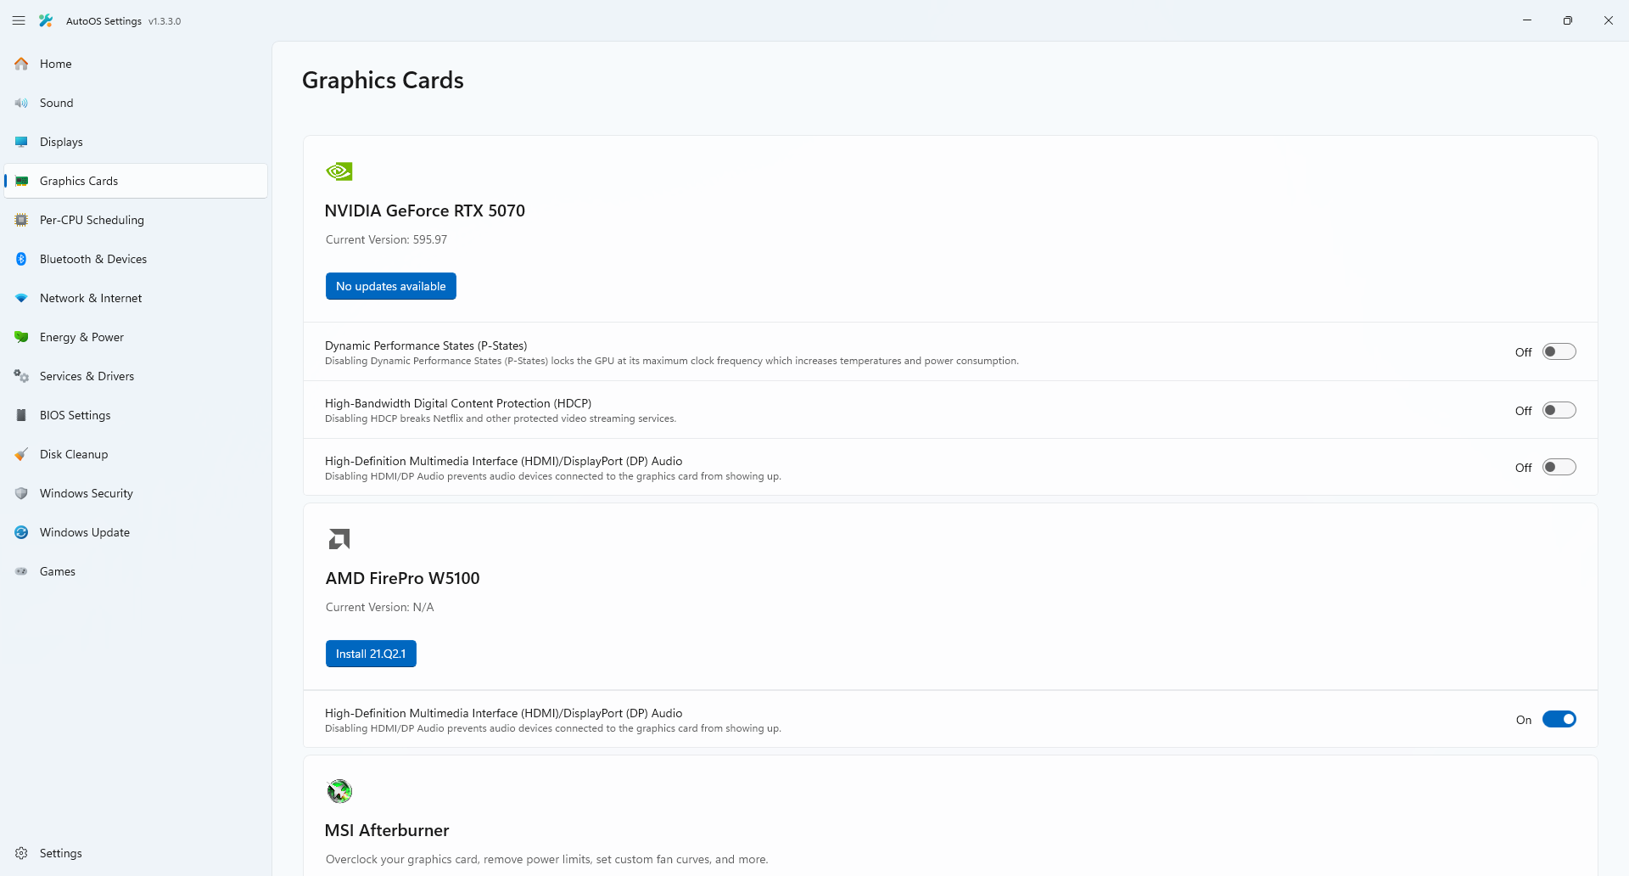This screenshot has height=876, width=1629.
Task: Click the Home house icon
Action: coord(21,64)
